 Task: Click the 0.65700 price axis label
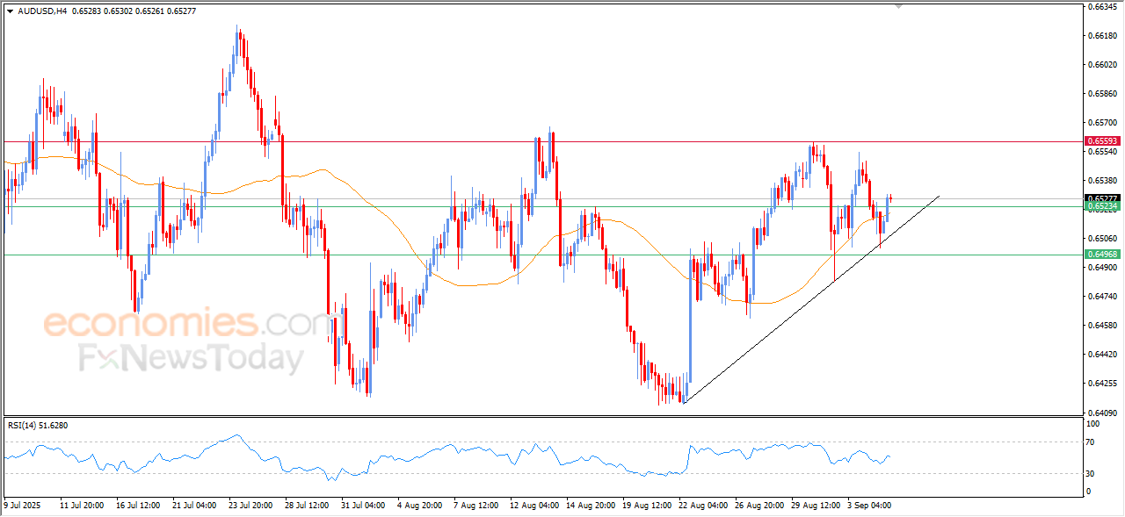click(x=1102, y=122)
